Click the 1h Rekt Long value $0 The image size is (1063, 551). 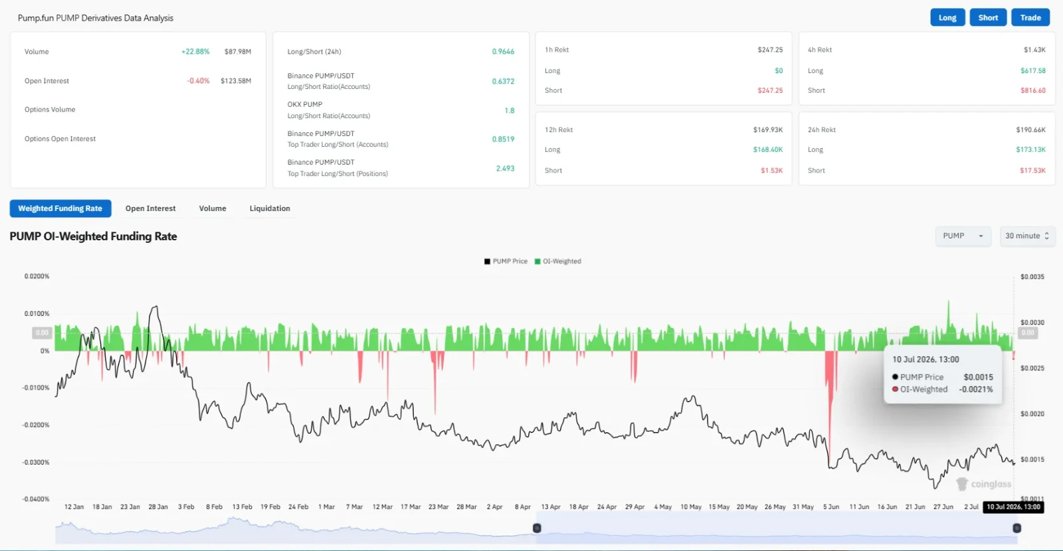(779, 70)
